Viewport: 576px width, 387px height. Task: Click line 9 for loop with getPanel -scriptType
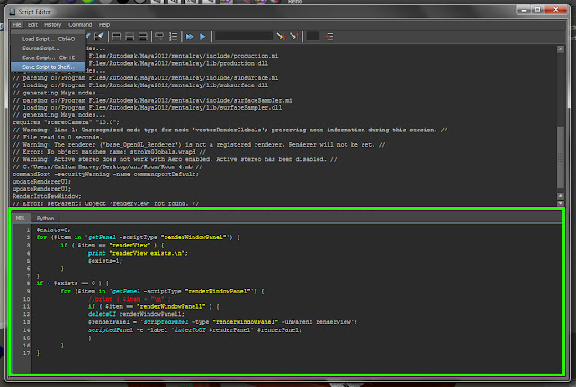tap(162, 291)
